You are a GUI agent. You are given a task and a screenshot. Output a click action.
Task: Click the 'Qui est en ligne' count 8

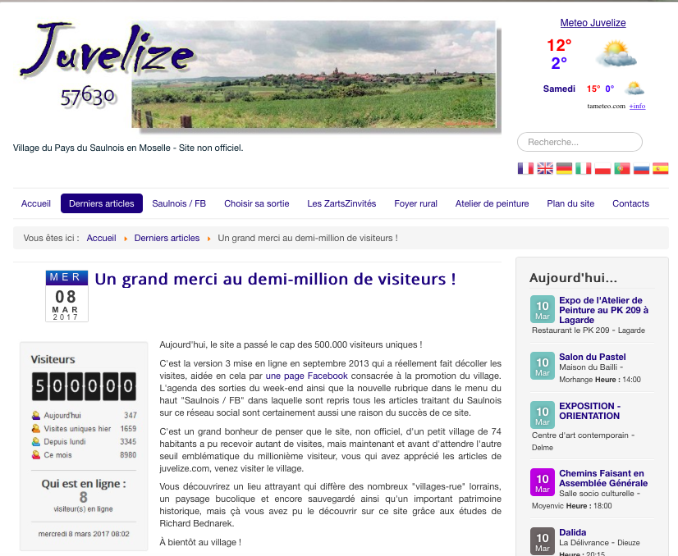click(84, 497)
